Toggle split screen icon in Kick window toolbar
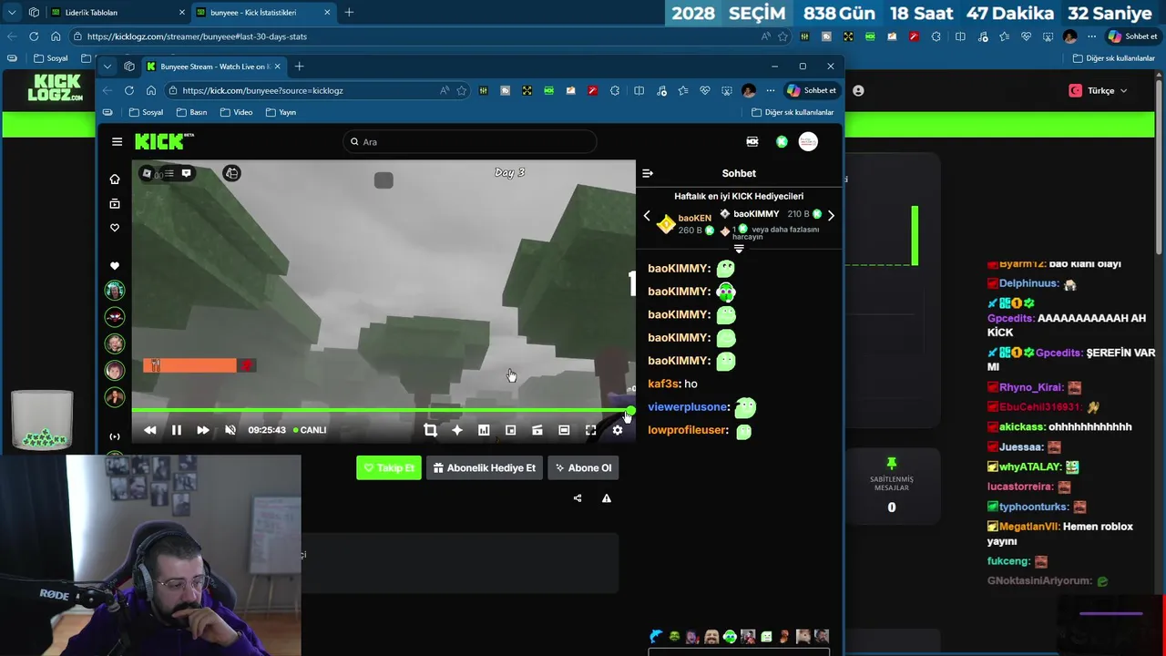This screenshot has width=1166, height=656. pyautogui.click(x=639, y=90)
